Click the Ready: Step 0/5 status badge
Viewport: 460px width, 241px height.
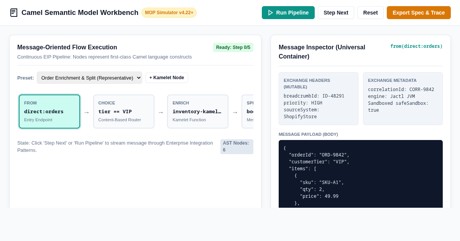pos(233,47)
